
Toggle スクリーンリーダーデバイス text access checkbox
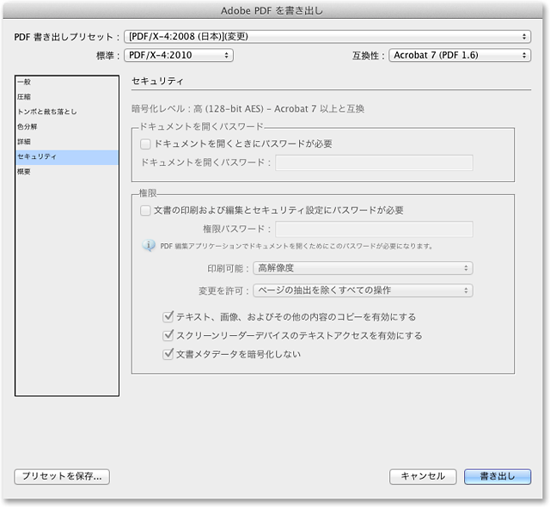tap(168, 335)
